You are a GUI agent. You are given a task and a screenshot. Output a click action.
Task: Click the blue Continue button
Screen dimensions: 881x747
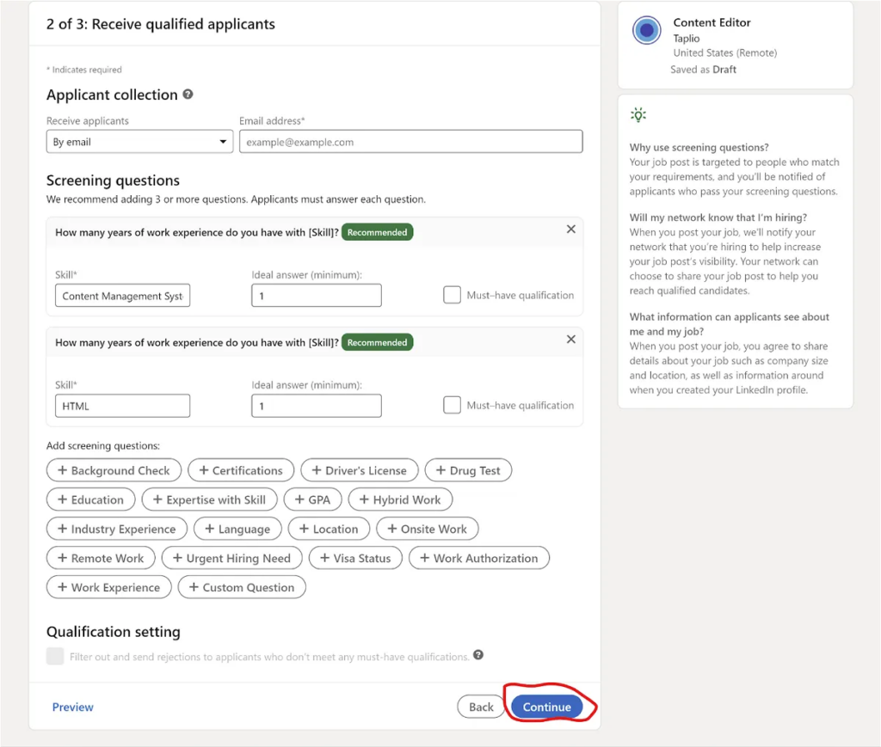tap(547, 707)
